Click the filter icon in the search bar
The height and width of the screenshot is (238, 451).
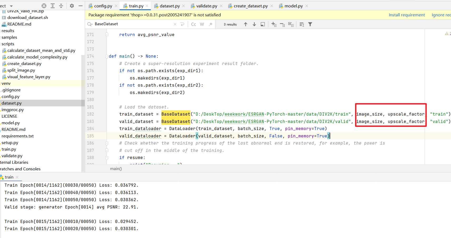(x=310, y=24)
